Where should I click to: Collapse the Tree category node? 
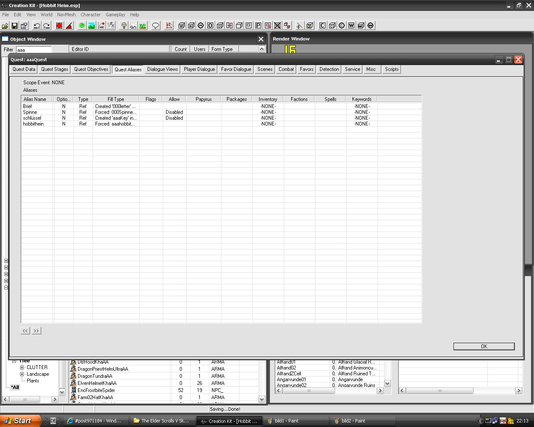click(x=14, y=361)
